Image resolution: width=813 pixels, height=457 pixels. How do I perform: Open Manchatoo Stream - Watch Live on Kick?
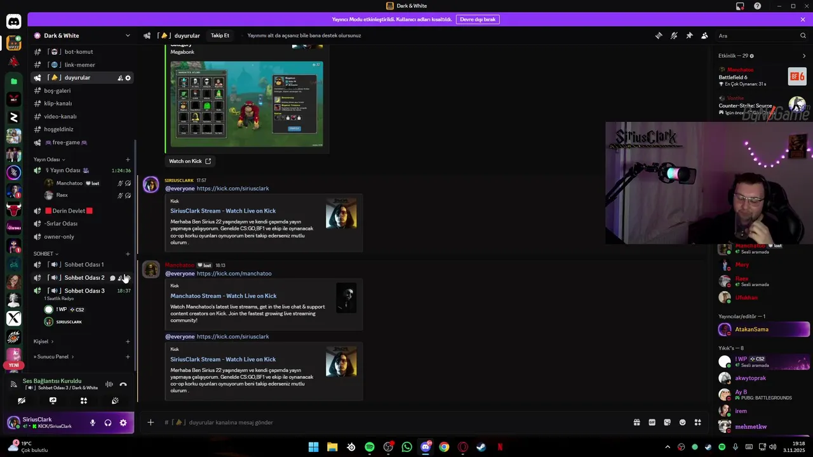224,296
